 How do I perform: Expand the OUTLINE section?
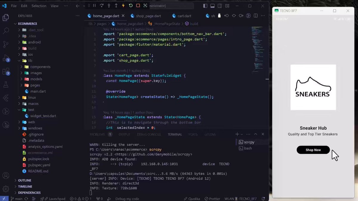click(x=24, y=180)
